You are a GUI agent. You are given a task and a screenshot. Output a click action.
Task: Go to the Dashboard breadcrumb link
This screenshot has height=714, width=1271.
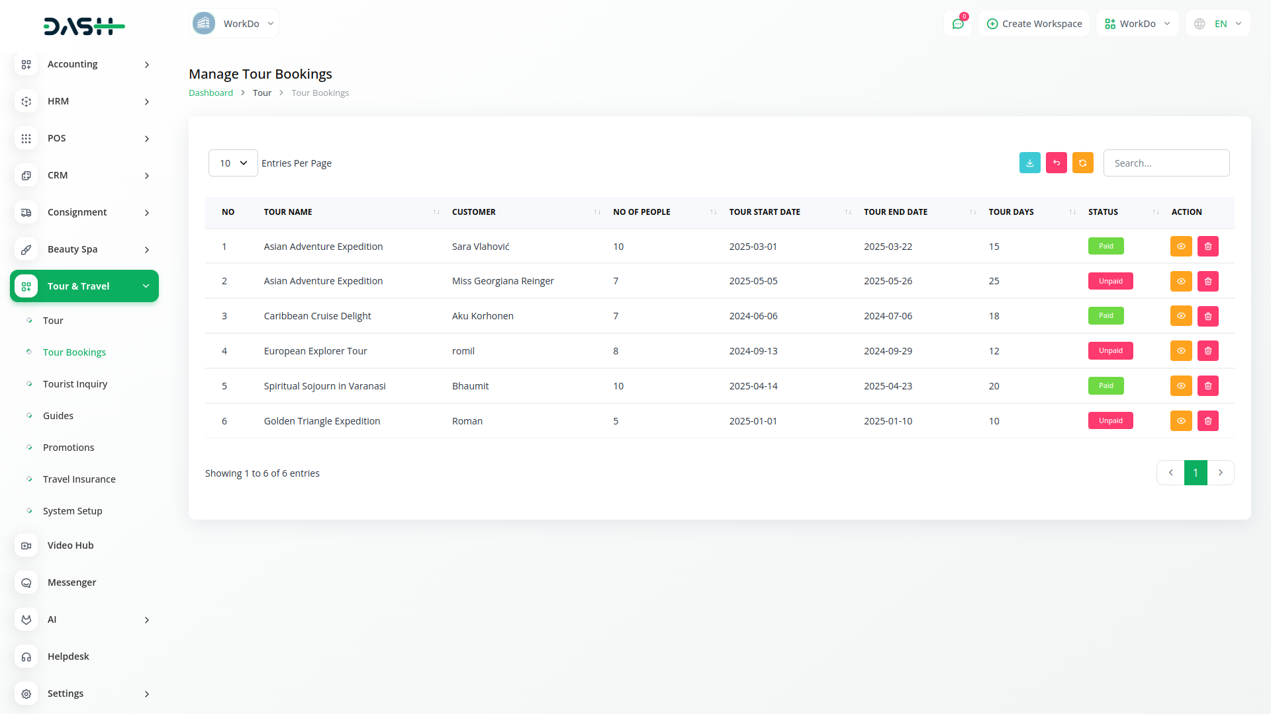(211, 93)
